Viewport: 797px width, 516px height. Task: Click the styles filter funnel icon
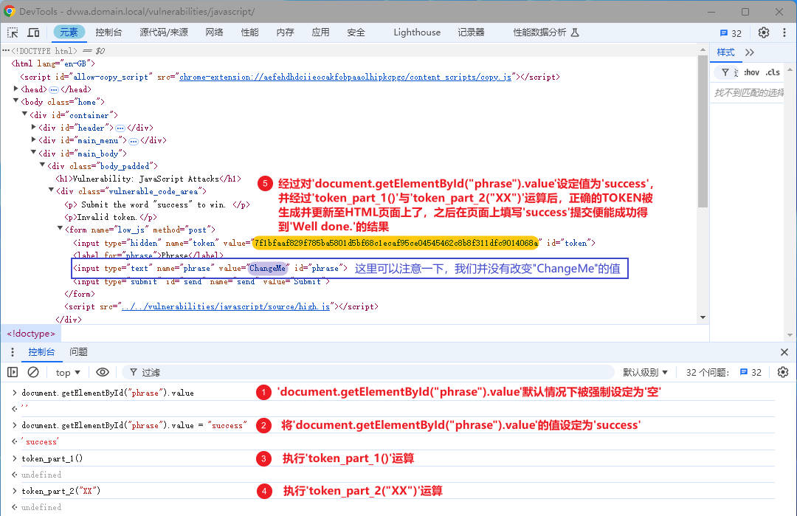pos(725,72)
